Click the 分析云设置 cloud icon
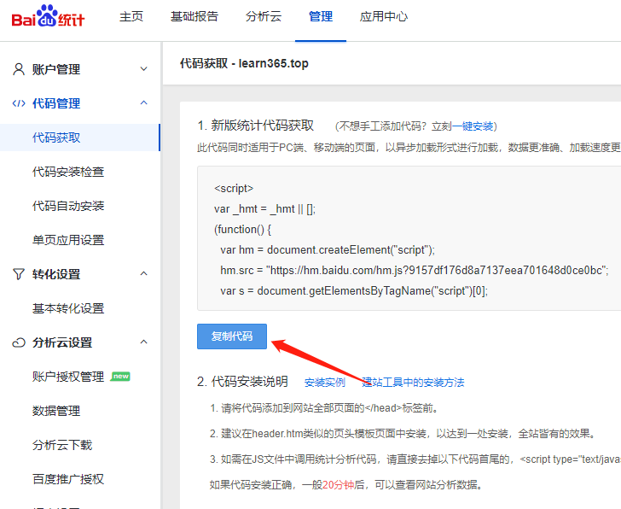This screenshot has width=621, height=509. click(x=18, y=342)
